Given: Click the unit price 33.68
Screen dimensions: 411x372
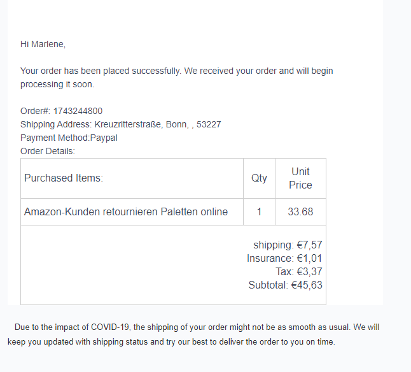Looking at the screenshot, I should tap(300, 212).
